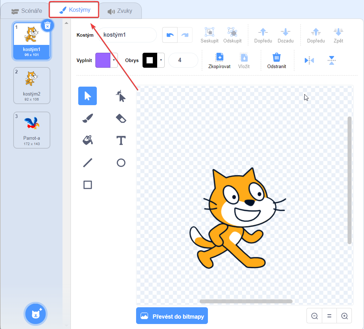Flip the costume horizontally
364x329 pixels.
[309, 60]
